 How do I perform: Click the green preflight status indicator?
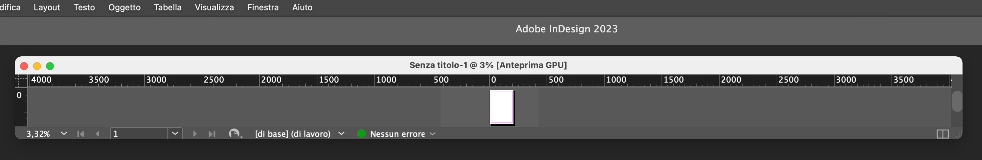click(361, 133)
